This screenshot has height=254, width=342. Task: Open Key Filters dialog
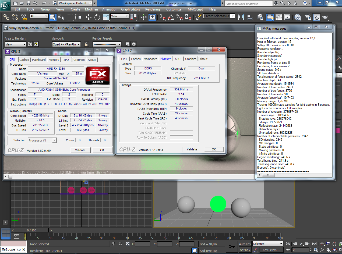(271, 250)
